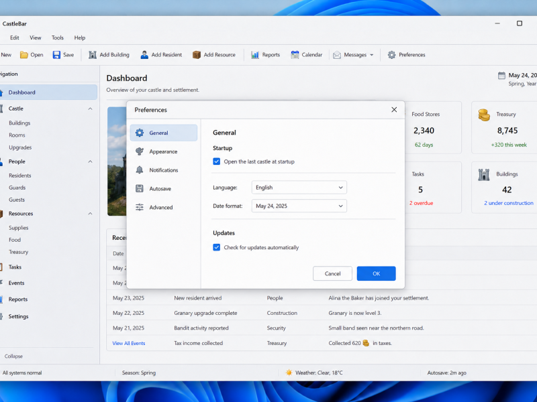The image size is (537, 402).
Task: Click the castle landscape thumbnail image
Action: (117, 161)
